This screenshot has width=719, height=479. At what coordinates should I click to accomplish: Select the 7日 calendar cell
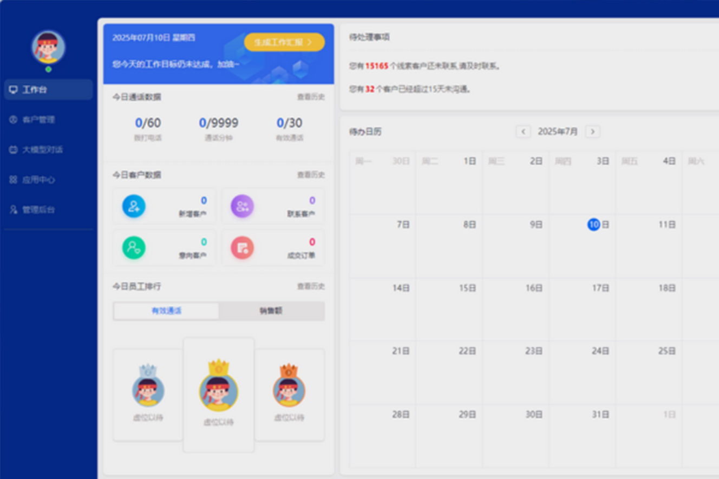(382, 246)
